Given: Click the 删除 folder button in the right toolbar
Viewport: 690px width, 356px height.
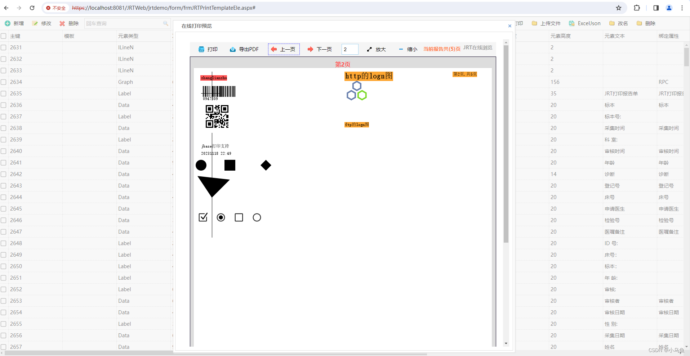Looking at the screenshot, I should pyautogui.click(x=646, y=23).
